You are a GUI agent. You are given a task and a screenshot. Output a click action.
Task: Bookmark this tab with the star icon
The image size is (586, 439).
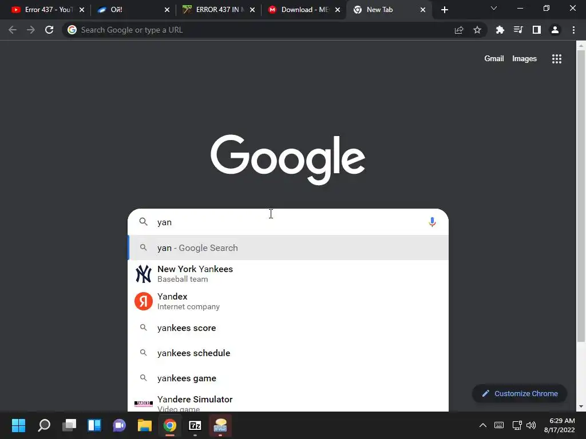[477, 30]
